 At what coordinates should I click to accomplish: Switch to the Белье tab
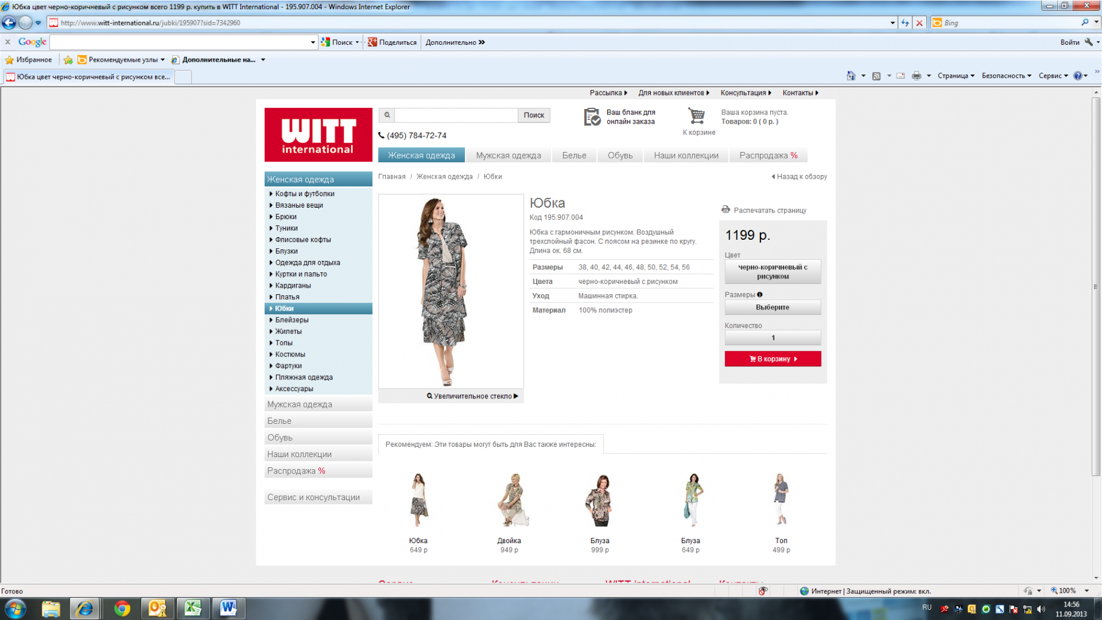point(574,156)
